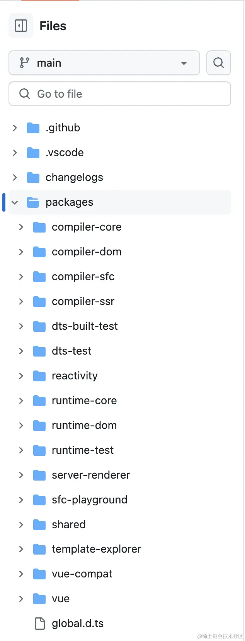Select the sfc-playground folder

pos(89,500)
